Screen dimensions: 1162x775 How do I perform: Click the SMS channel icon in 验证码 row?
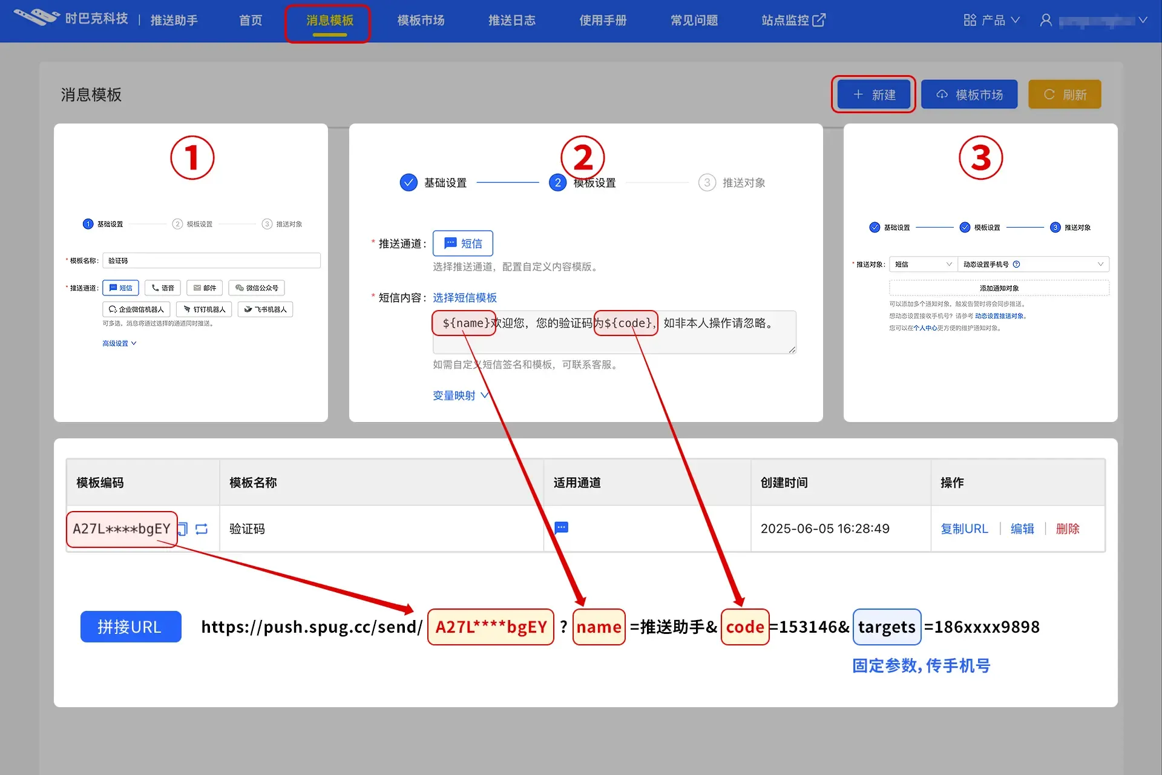tap(561, 527)
